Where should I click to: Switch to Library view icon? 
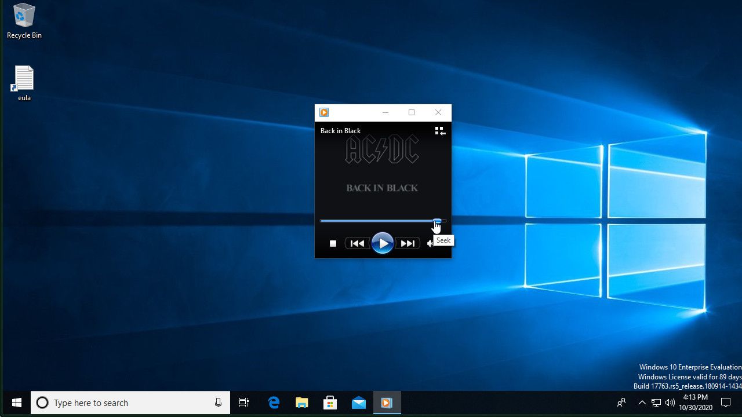[x=441, y=131]
